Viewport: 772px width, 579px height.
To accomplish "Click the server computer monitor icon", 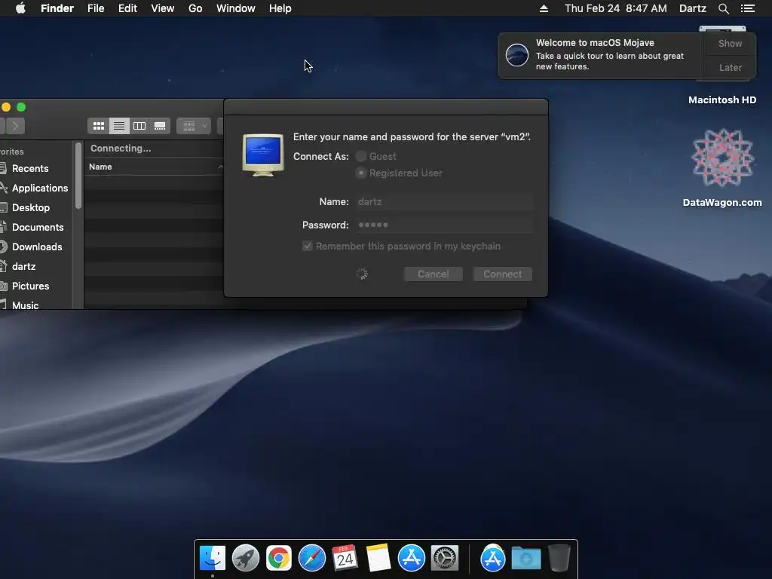I will (x=263, y=155).
